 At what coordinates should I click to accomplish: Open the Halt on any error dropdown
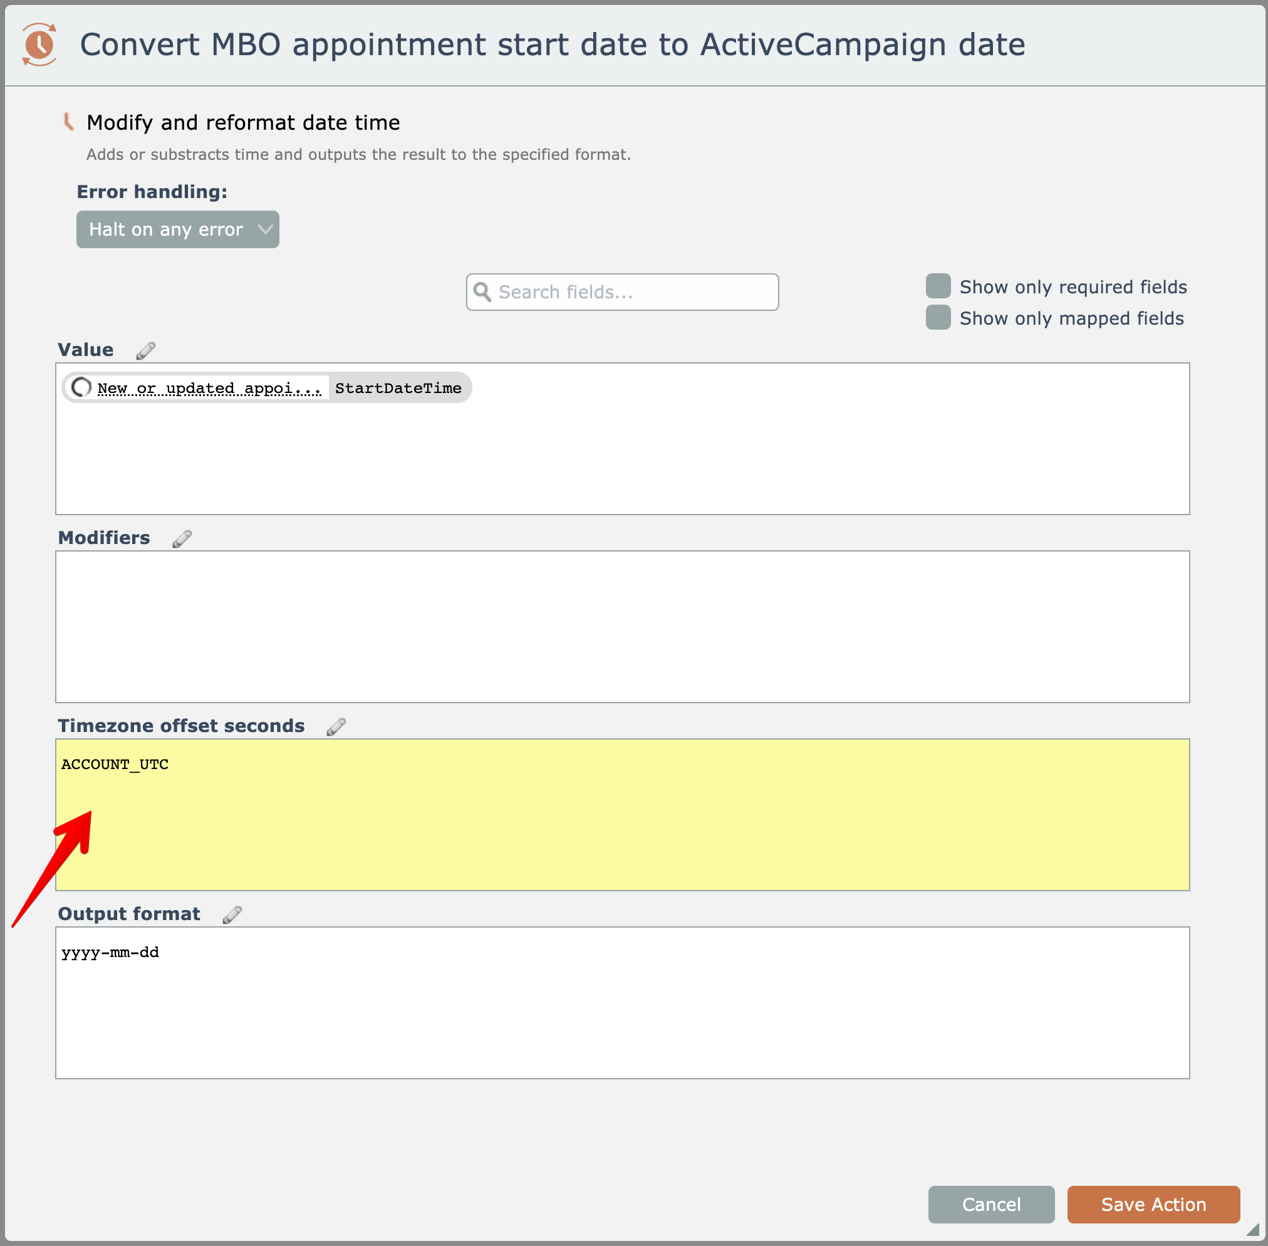point(177,229)
